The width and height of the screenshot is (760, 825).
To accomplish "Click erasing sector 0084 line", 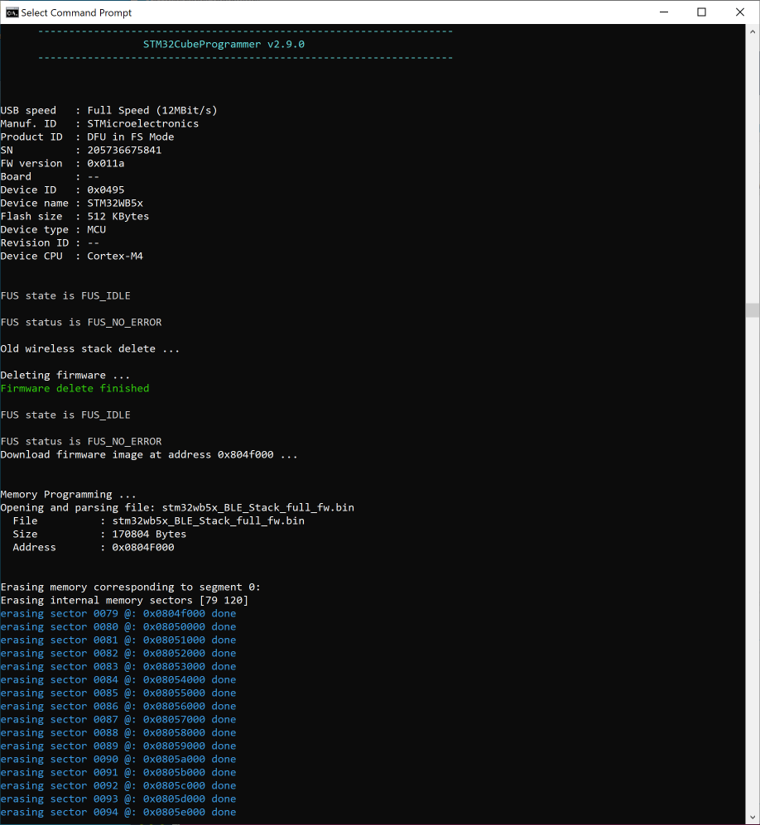I will 118,680.
